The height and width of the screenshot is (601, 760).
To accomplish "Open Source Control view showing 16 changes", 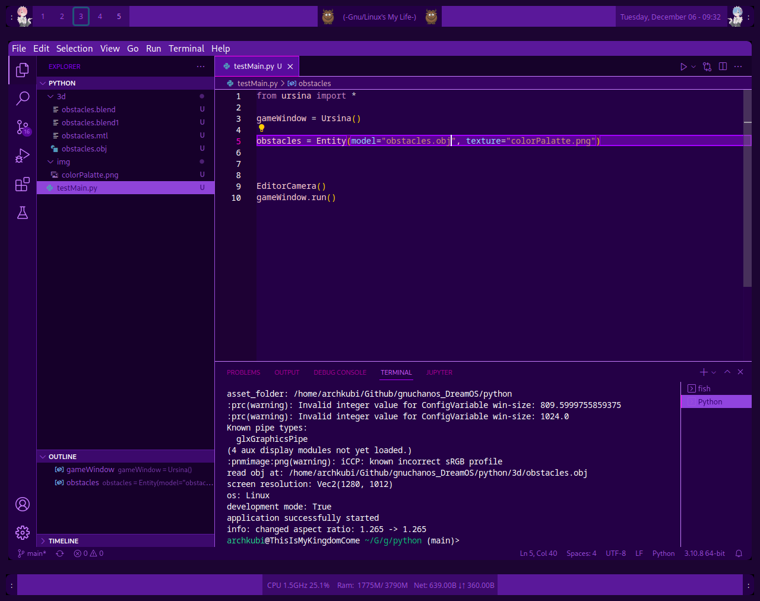I will click(x=22, y=126).
